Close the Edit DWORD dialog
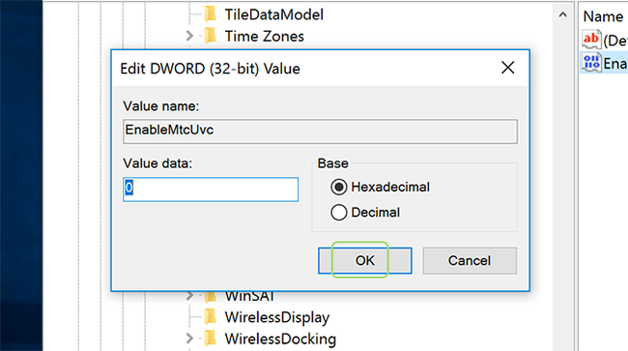Viewport: 628px width, 351px height. click(x=508, y=68)
